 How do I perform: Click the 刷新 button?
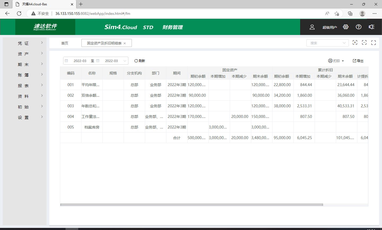pos(140,61)
